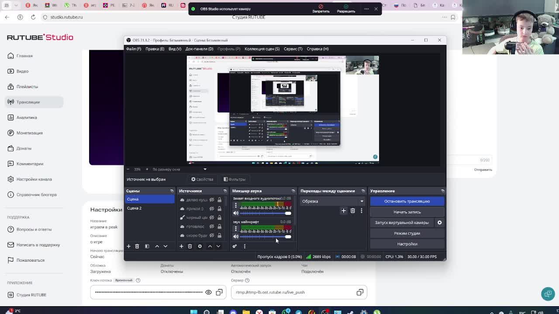Open Трансляции in RUTUBE sidebar

pyautogui.click(x=34, y=102)
